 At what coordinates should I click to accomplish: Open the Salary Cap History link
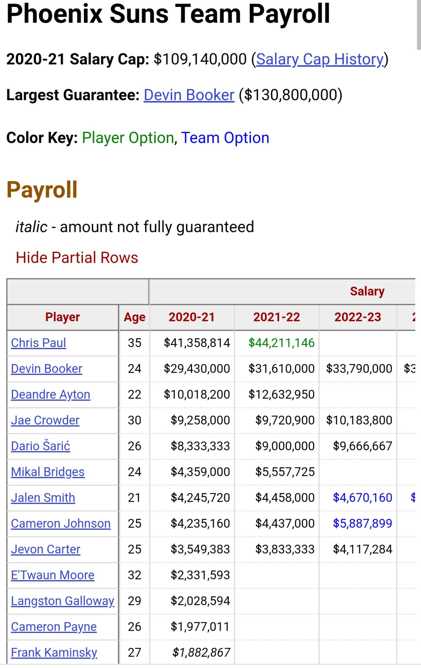[x=320, y=59]
